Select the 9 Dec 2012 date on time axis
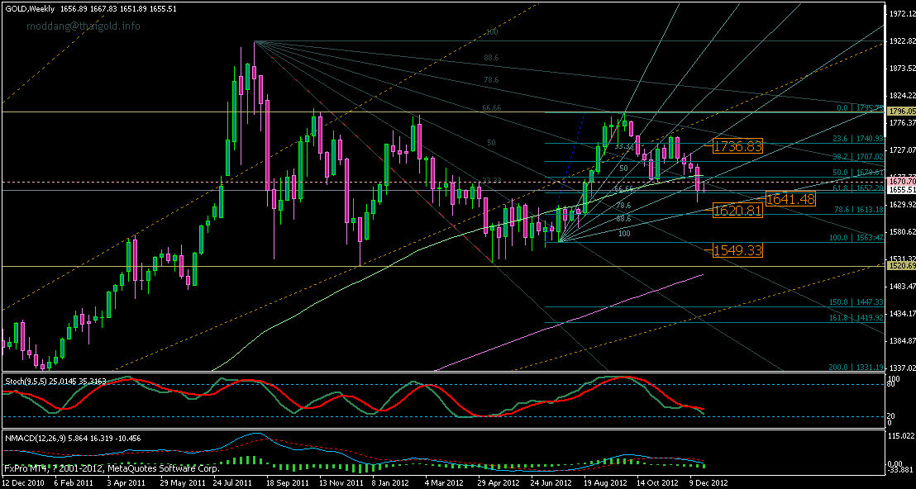The height and width of the screenshot is (489, 916). (707, 484)
